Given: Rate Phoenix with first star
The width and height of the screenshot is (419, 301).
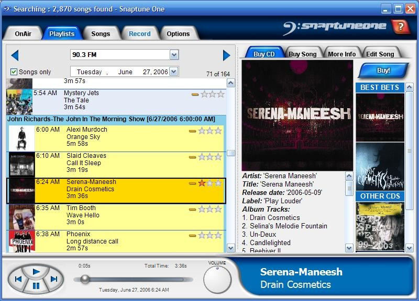Looking at the screenshot, I should click(202, 235).
